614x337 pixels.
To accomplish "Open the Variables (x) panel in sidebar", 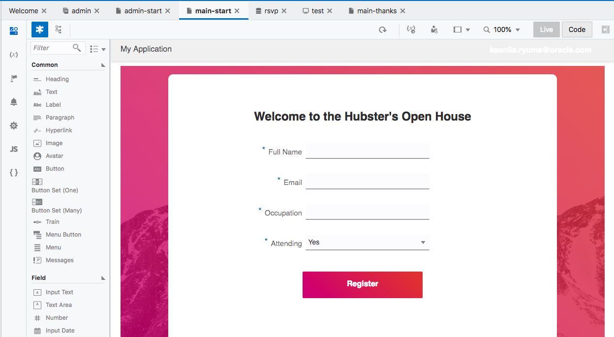I will pos(14,55).
